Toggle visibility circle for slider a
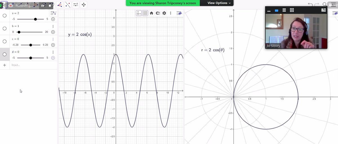 [x=5, y=15]
